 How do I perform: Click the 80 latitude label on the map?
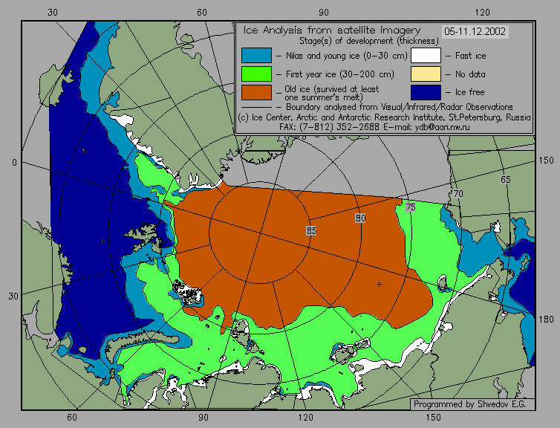[360, 218]
